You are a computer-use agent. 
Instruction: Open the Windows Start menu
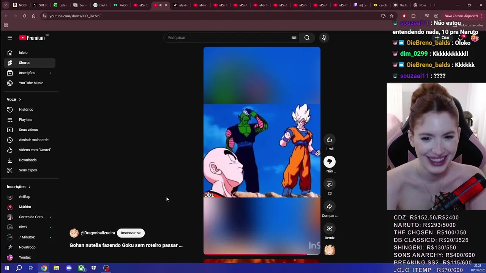(6, 268)
